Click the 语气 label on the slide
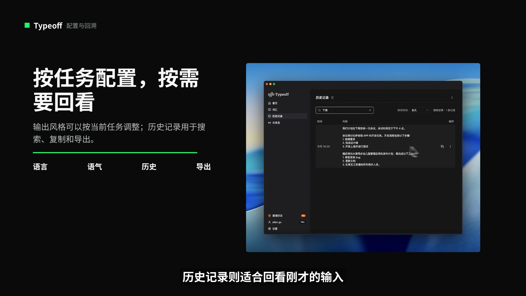 click(x=95, y=167)
